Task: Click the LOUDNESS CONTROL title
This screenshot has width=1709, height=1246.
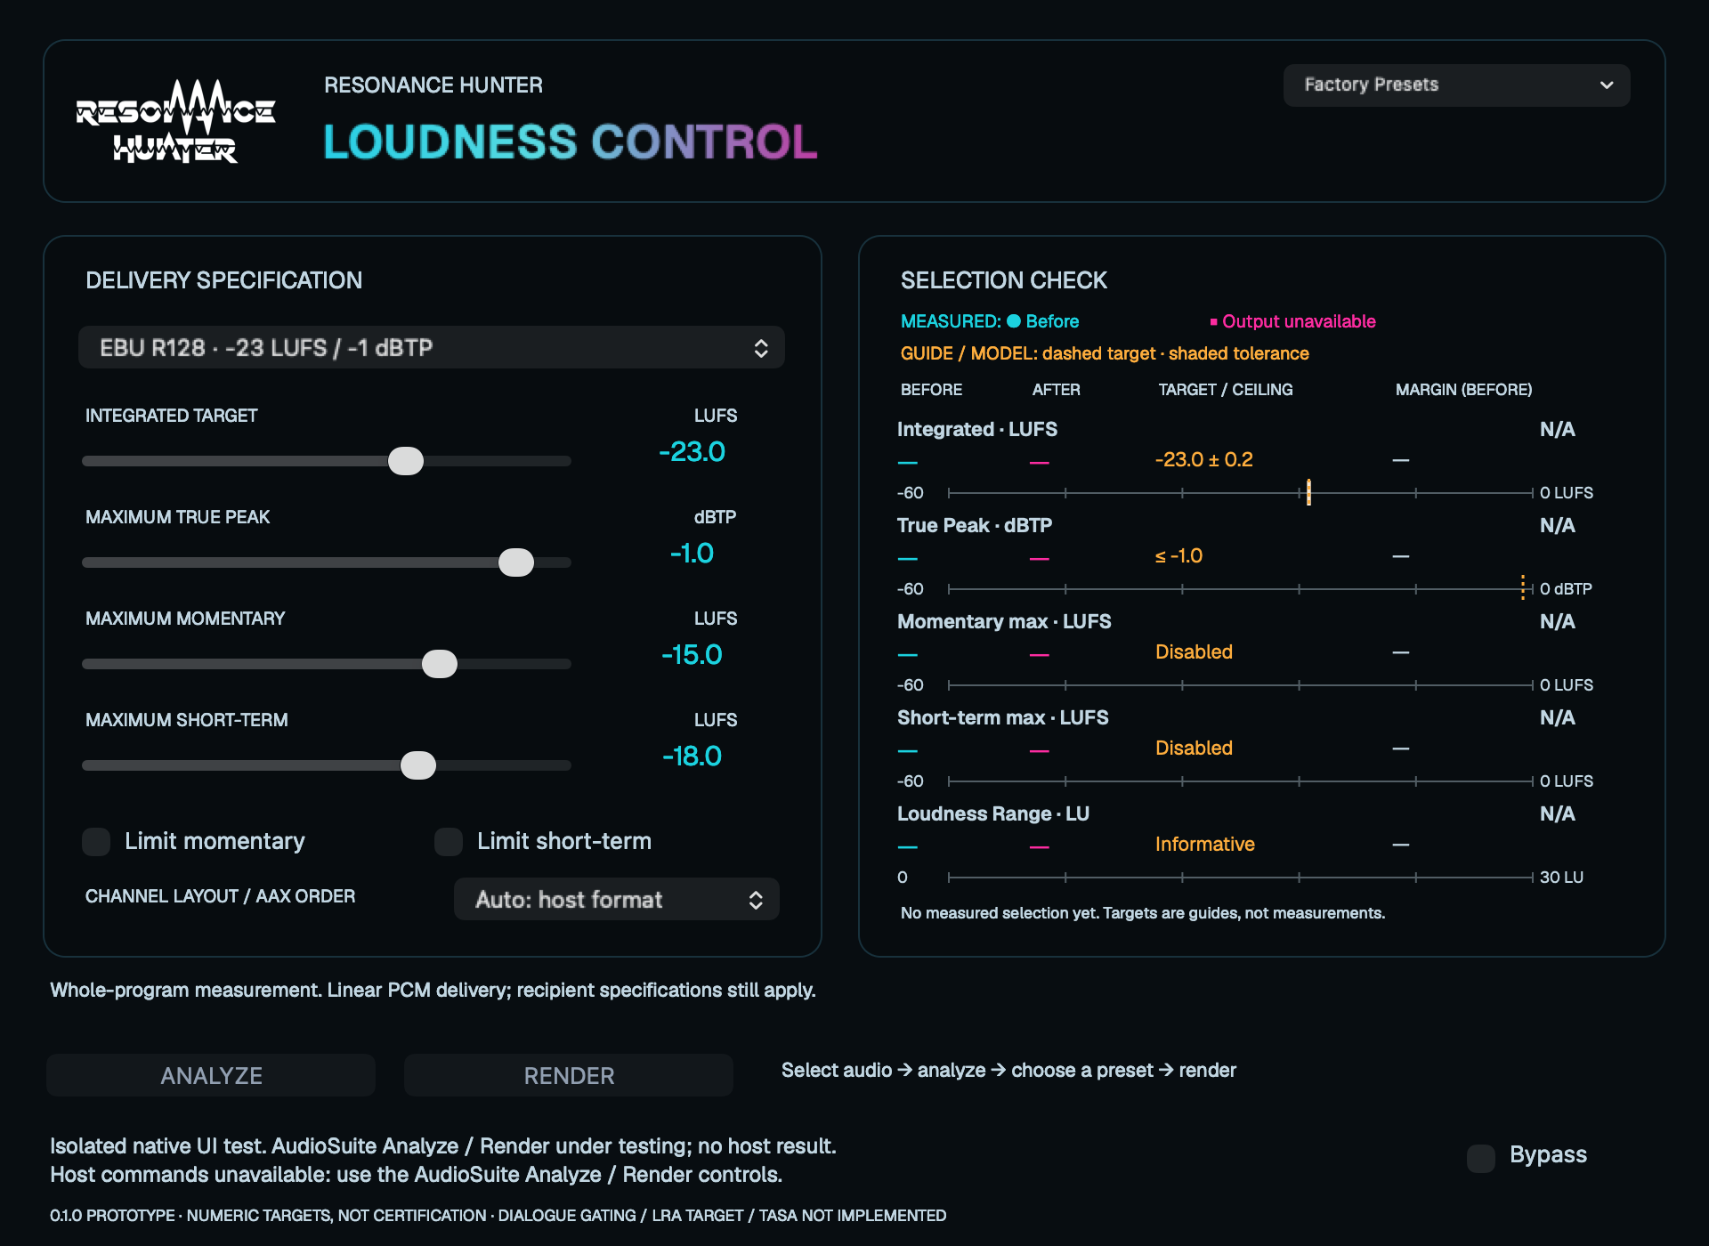Action: (571, 142)
